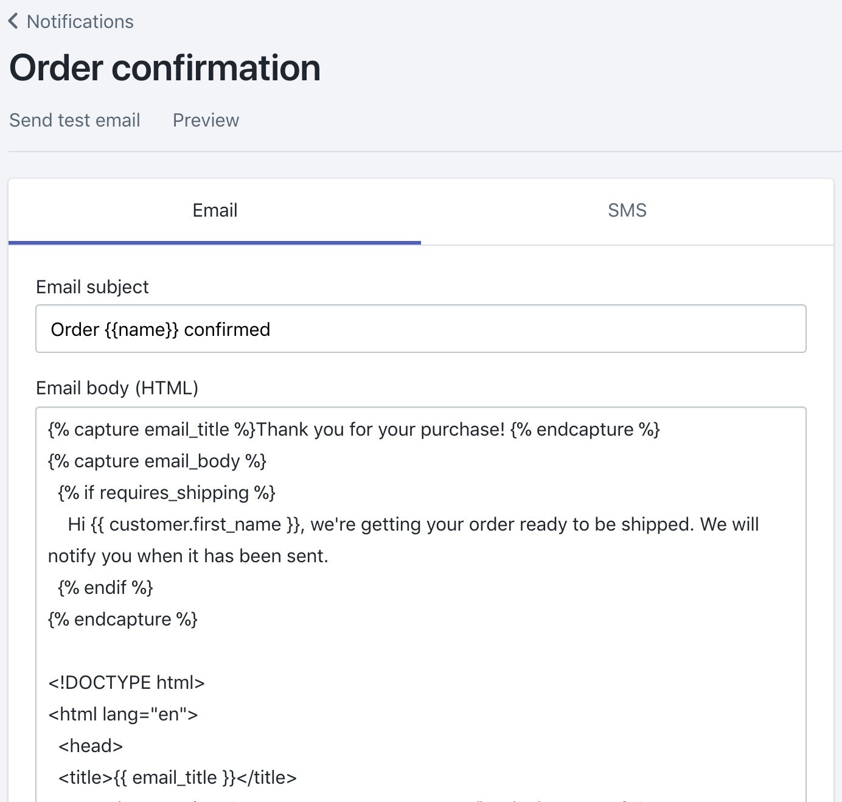842x802 pixels.
Task: Switch to the Email tab
Action: click(215, 211)
